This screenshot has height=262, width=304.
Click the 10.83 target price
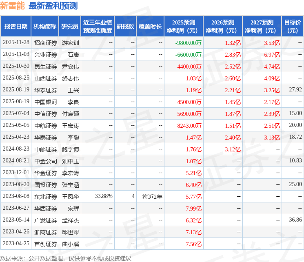click(295, 160)
